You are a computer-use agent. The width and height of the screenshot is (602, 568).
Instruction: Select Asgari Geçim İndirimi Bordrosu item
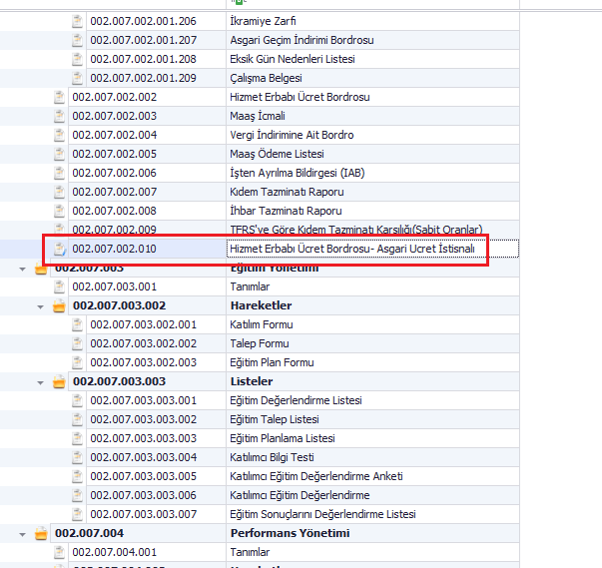(x=302, y=40)
